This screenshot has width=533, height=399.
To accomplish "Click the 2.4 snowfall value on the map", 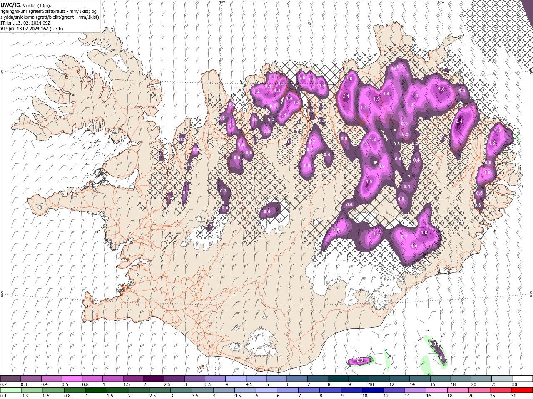I will tap(459, 121).
